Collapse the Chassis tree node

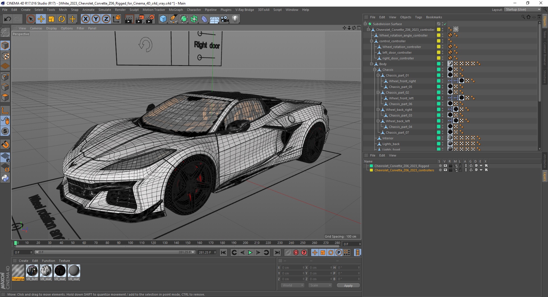click(x=375, y=70)
